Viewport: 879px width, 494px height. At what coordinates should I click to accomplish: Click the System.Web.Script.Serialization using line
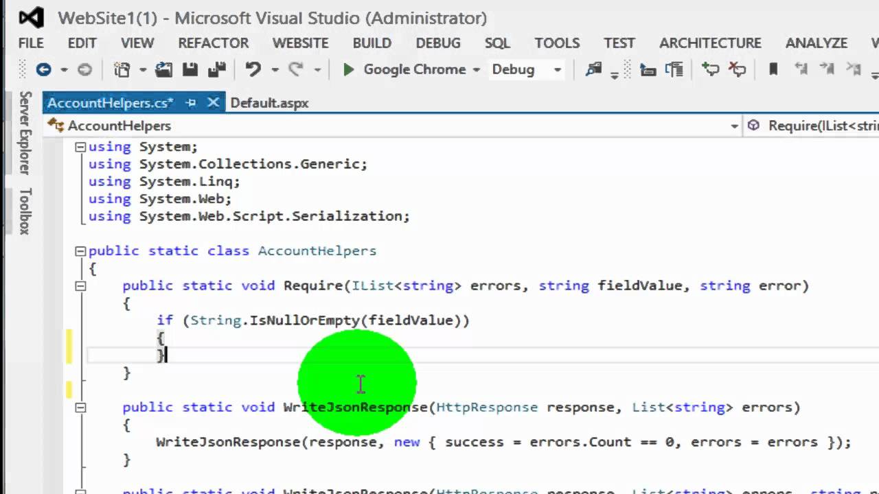249,216
